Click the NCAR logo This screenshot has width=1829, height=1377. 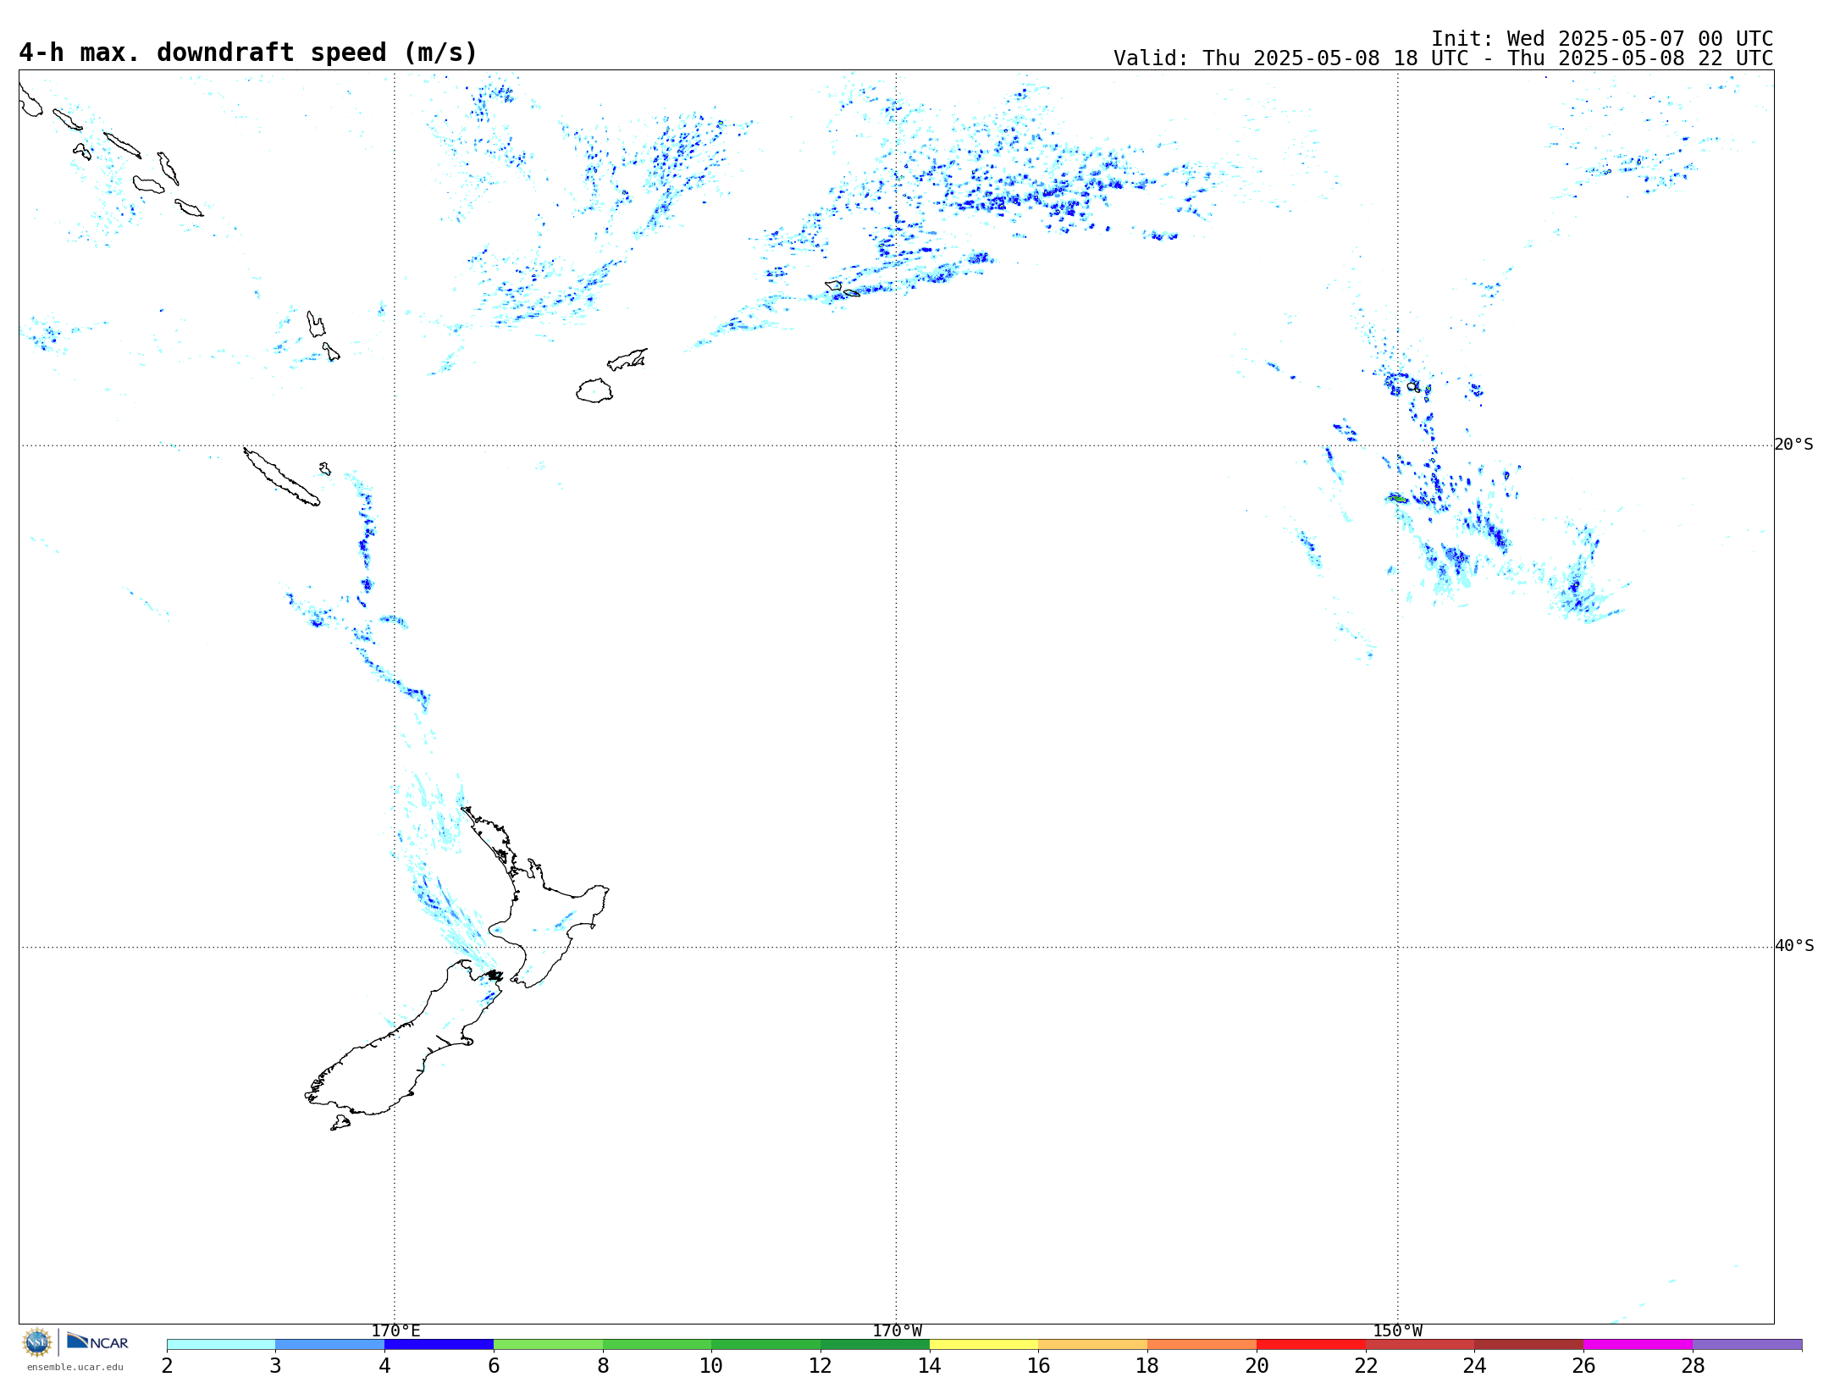(97, 1341)
